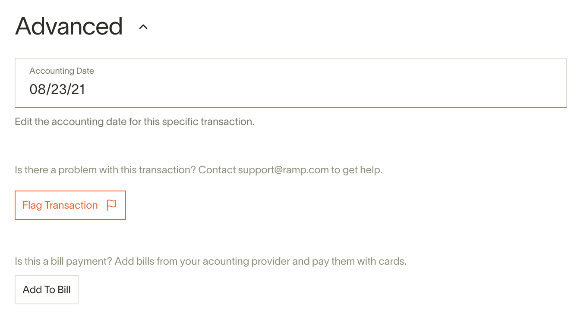Focus the Accounting Date input field
The image size is (587, 319).
291,83
